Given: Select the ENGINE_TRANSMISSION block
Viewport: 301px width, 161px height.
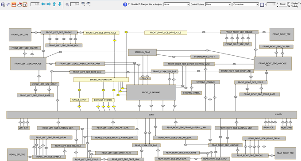Looking at the screenshot, I should 101,80.
